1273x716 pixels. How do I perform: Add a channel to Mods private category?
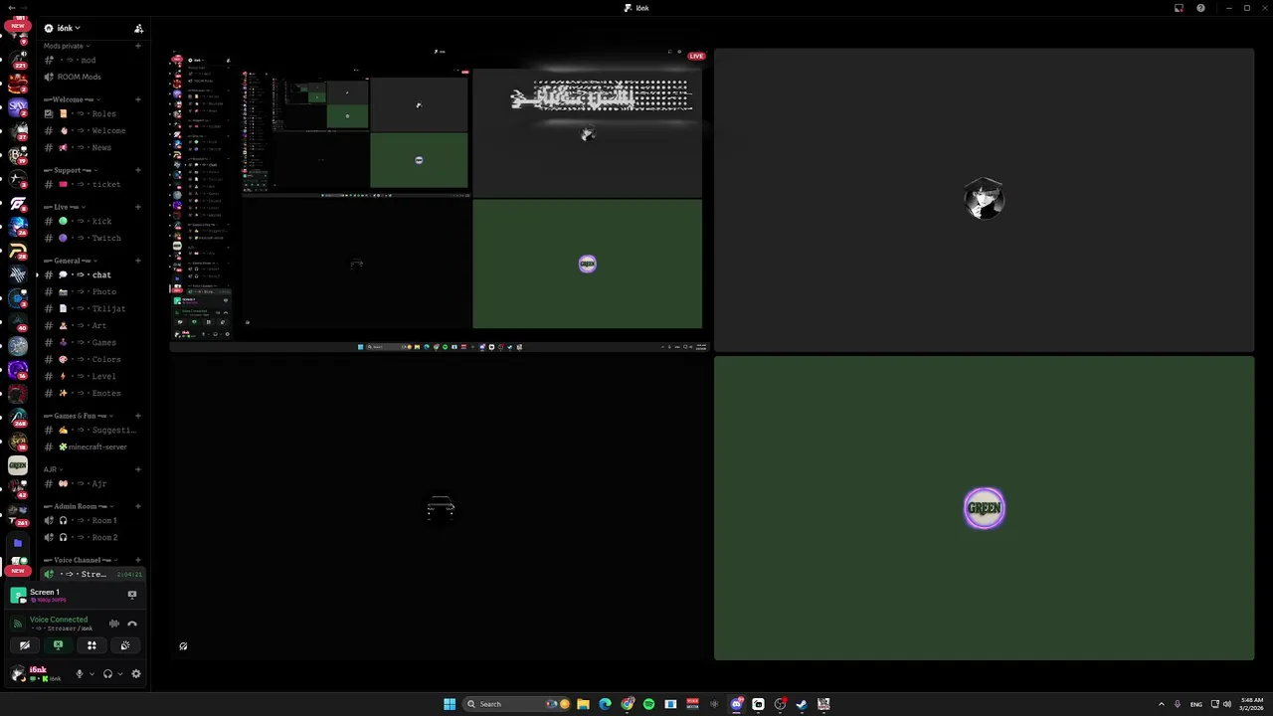138,46
